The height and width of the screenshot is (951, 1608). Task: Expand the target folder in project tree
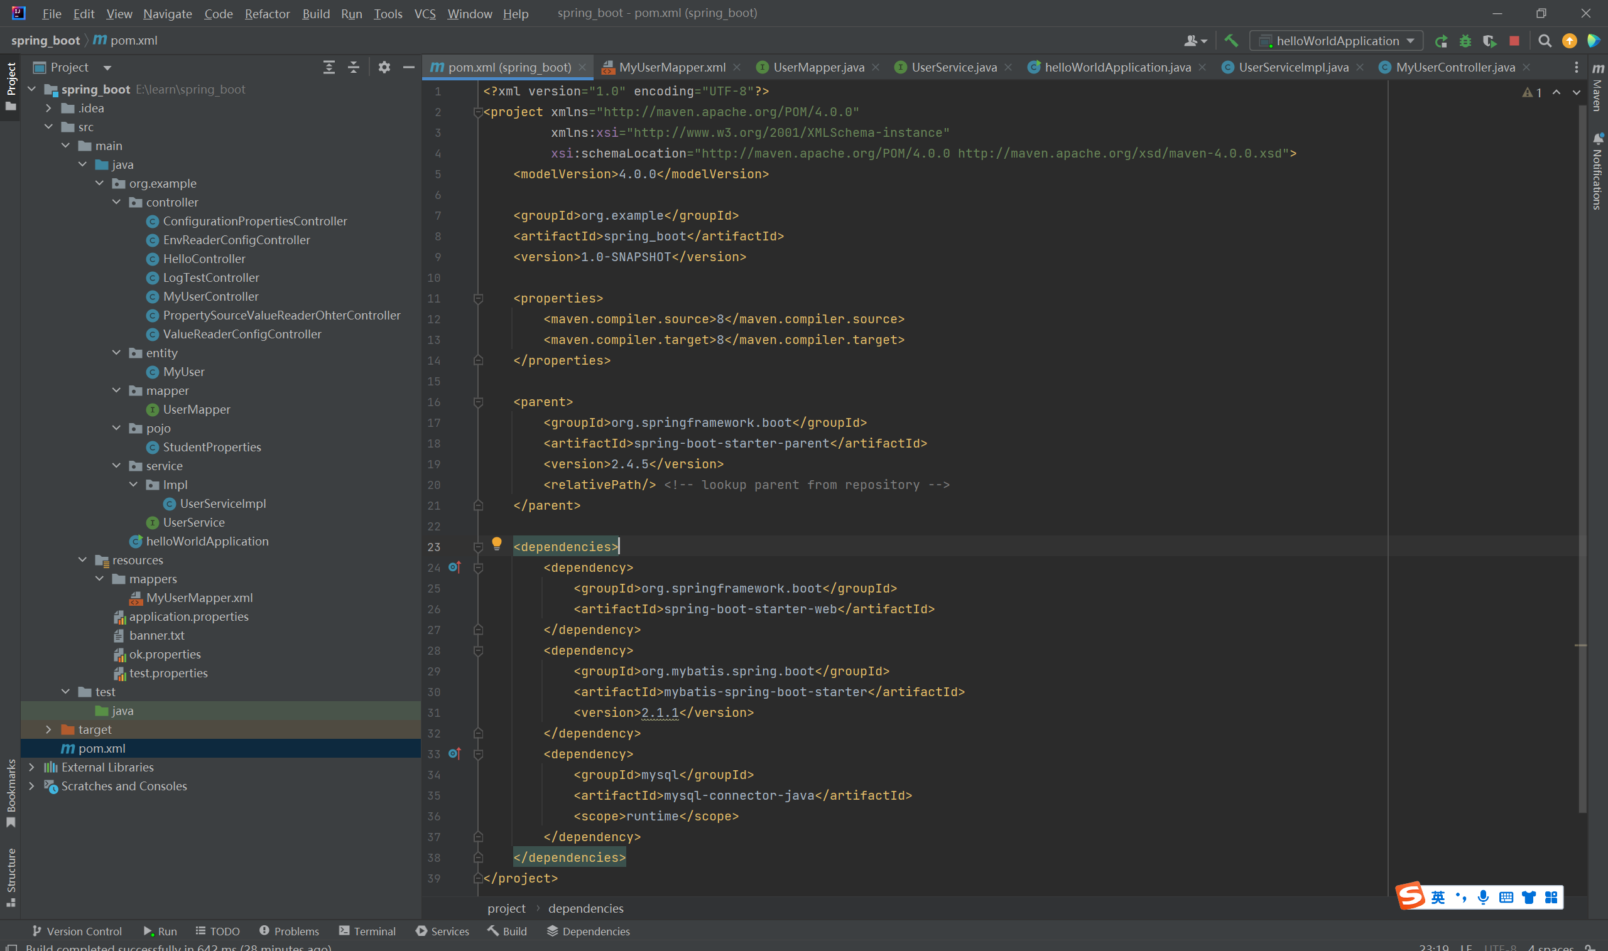click(48, 729)
